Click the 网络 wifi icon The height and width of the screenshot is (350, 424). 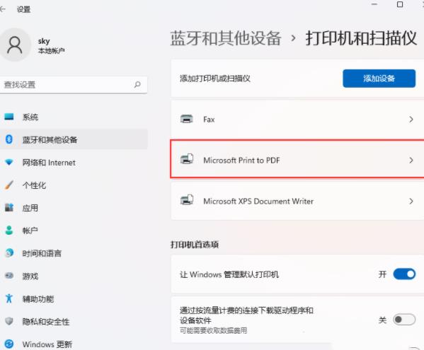(9, 163)
